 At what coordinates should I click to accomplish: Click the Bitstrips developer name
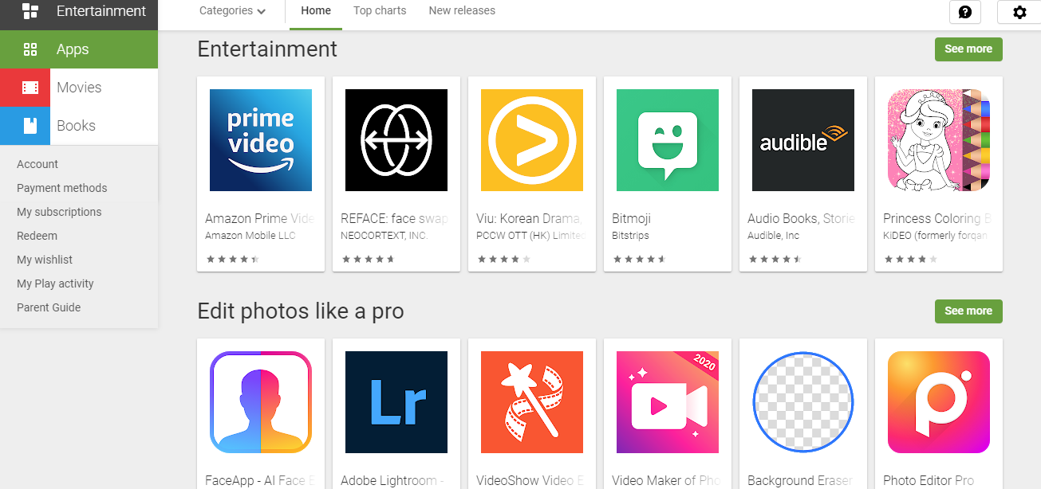pos(630,236)
